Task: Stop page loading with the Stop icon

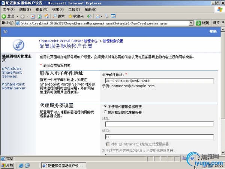Action: pyautogui.click(x=33, y=16)
